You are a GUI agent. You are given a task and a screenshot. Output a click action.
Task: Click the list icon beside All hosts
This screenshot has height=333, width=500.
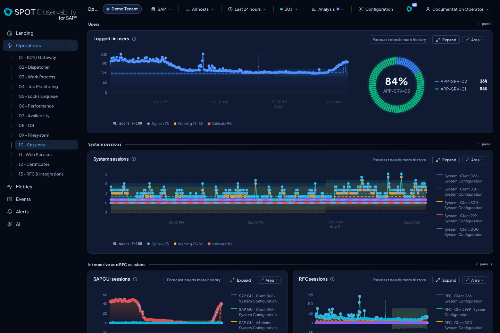coord(187,9)
